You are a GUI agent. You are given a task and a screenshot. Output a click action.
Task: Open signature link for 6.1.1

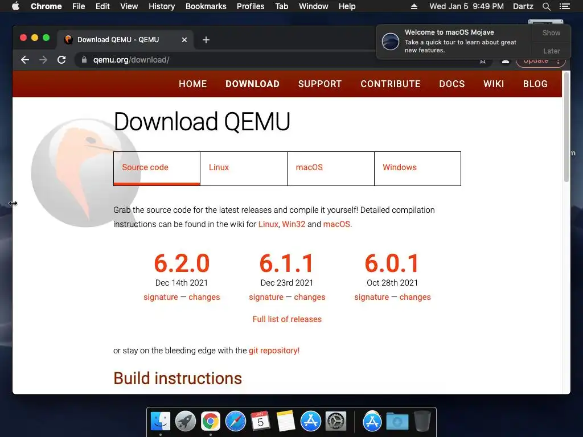coord(266,297)
